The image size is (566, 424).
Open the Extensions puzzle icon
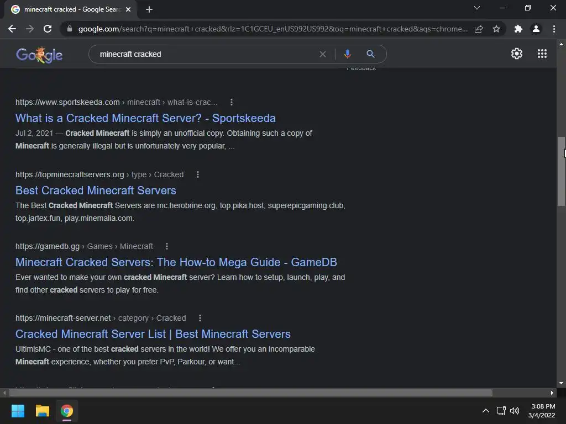[518, 29]
